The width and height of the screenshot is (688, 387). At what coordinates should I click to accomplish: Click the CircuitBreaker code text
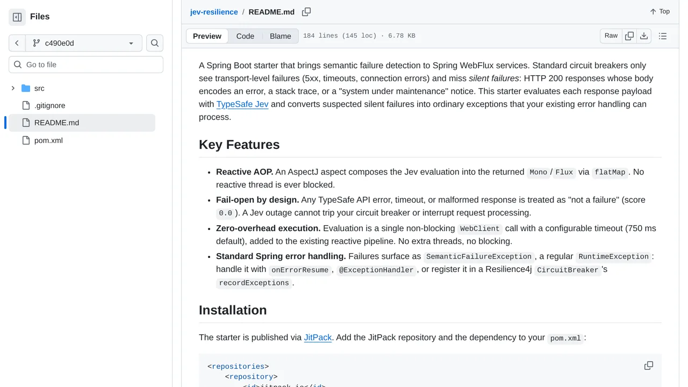[568, 270]
